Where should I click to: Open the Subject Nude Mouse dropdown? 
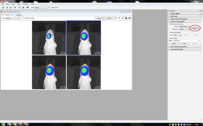click(184, 26)
